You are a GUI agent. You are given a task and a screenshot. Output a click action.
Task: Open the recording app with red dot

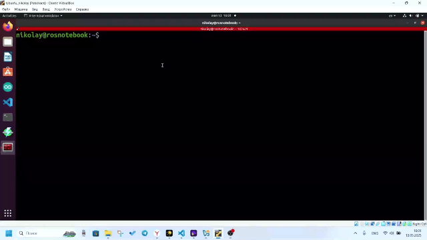pos(231,233)
